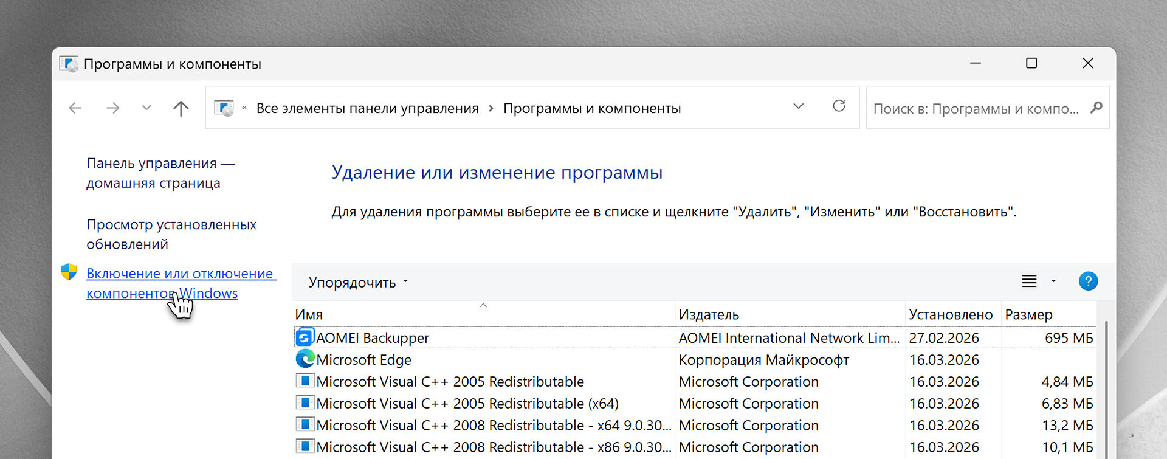
Task: Click in the 'Поиск в: Программы' search field
Action: pyautogui.click(x=976, y=109)
